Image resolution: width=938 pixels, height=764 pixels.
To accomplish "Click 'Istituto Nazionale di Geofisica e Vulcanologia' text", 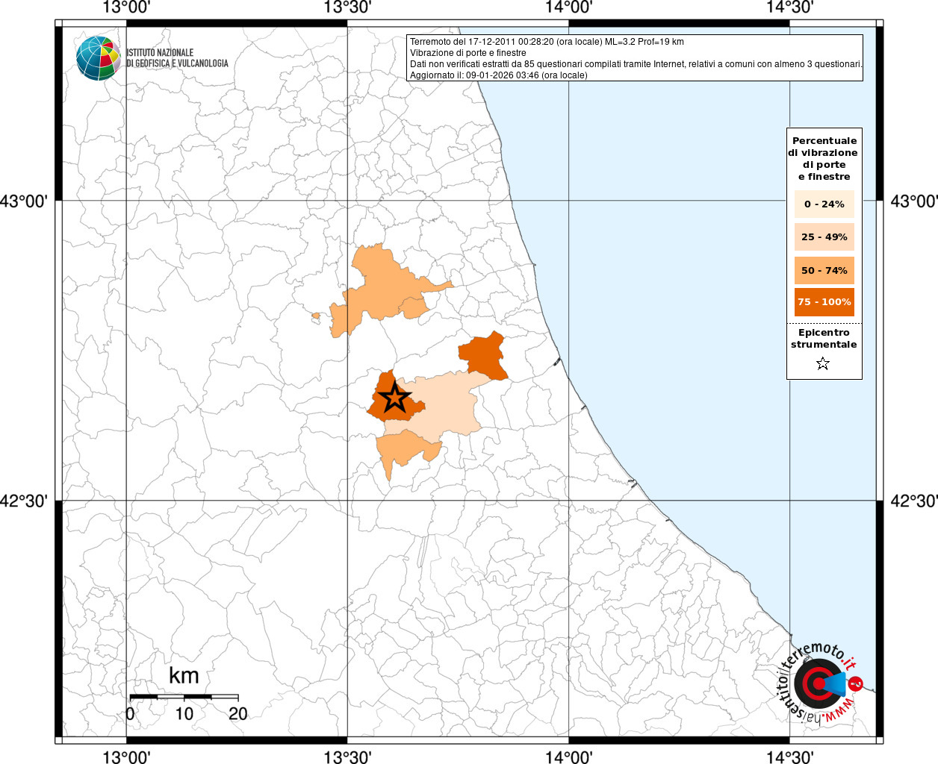I will pos(177,58).
